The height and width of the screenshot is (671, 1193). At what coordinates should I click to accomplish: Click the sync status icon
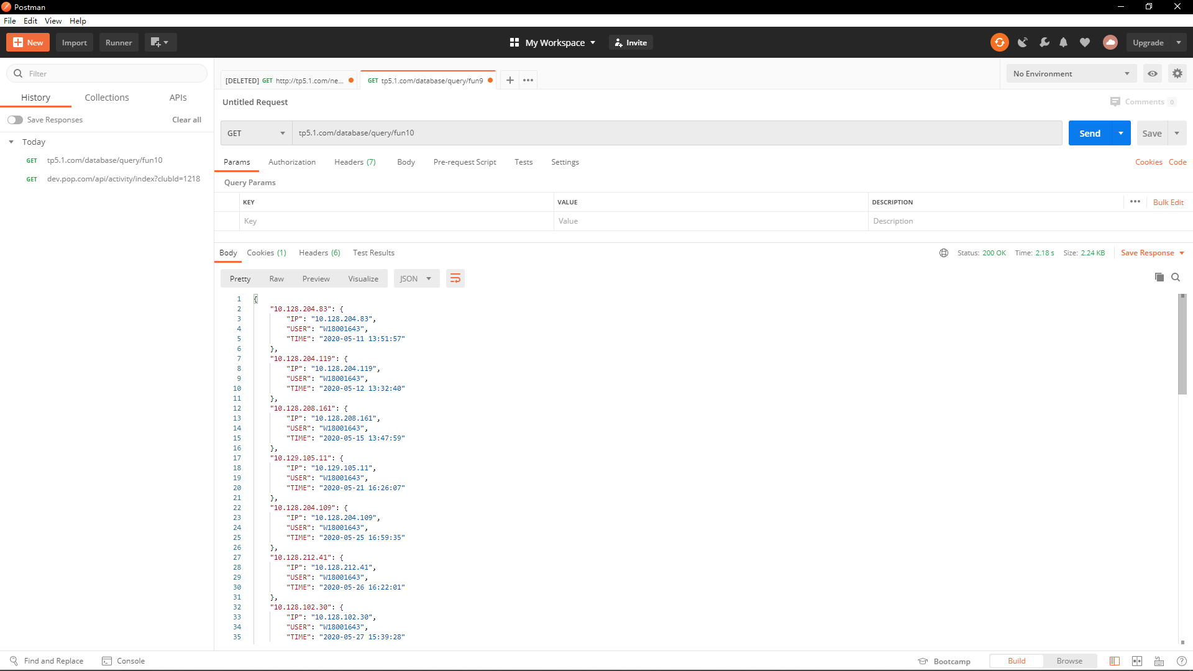point(999,42)
